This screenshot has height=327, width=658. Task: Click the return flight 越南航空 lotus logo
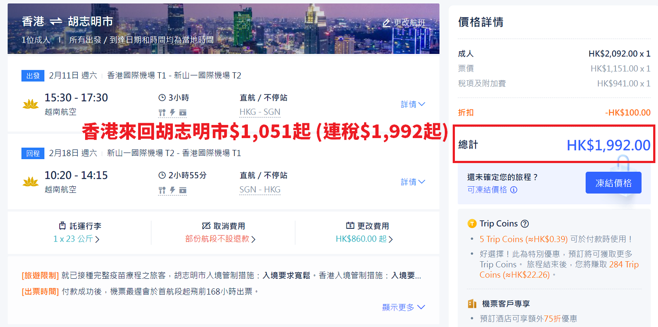click(x=31, y=181)
